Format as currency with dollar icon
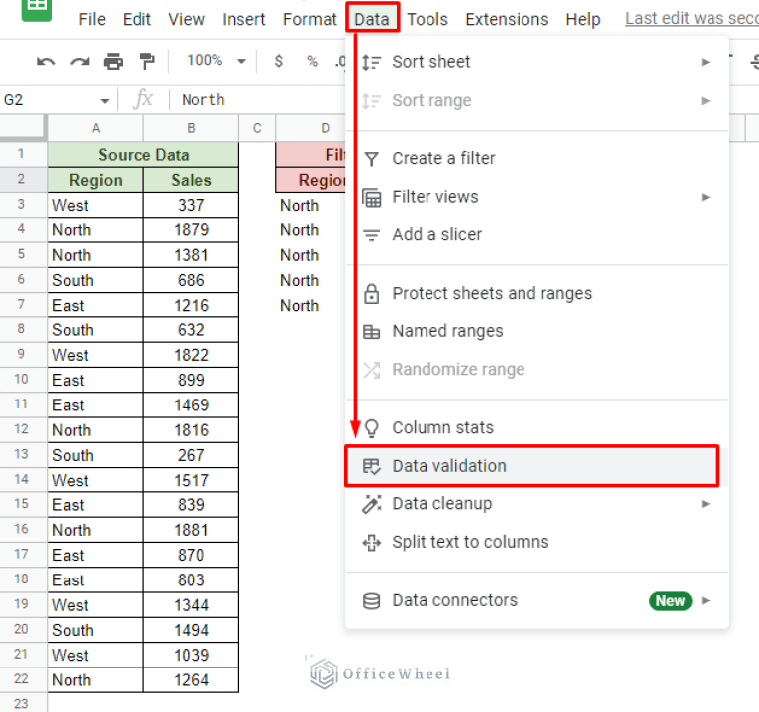This screenshot has height=712, width=759. (278, 61)
